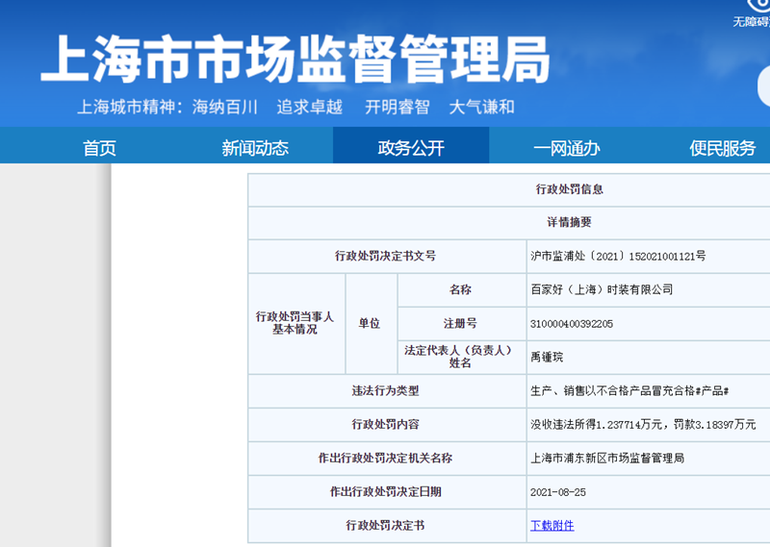Click the 名称 label cell

pos(460,289)
